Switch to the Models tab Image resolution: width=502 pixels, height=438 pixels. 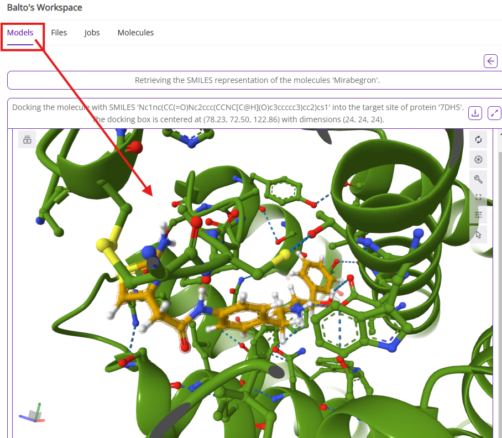20,33
